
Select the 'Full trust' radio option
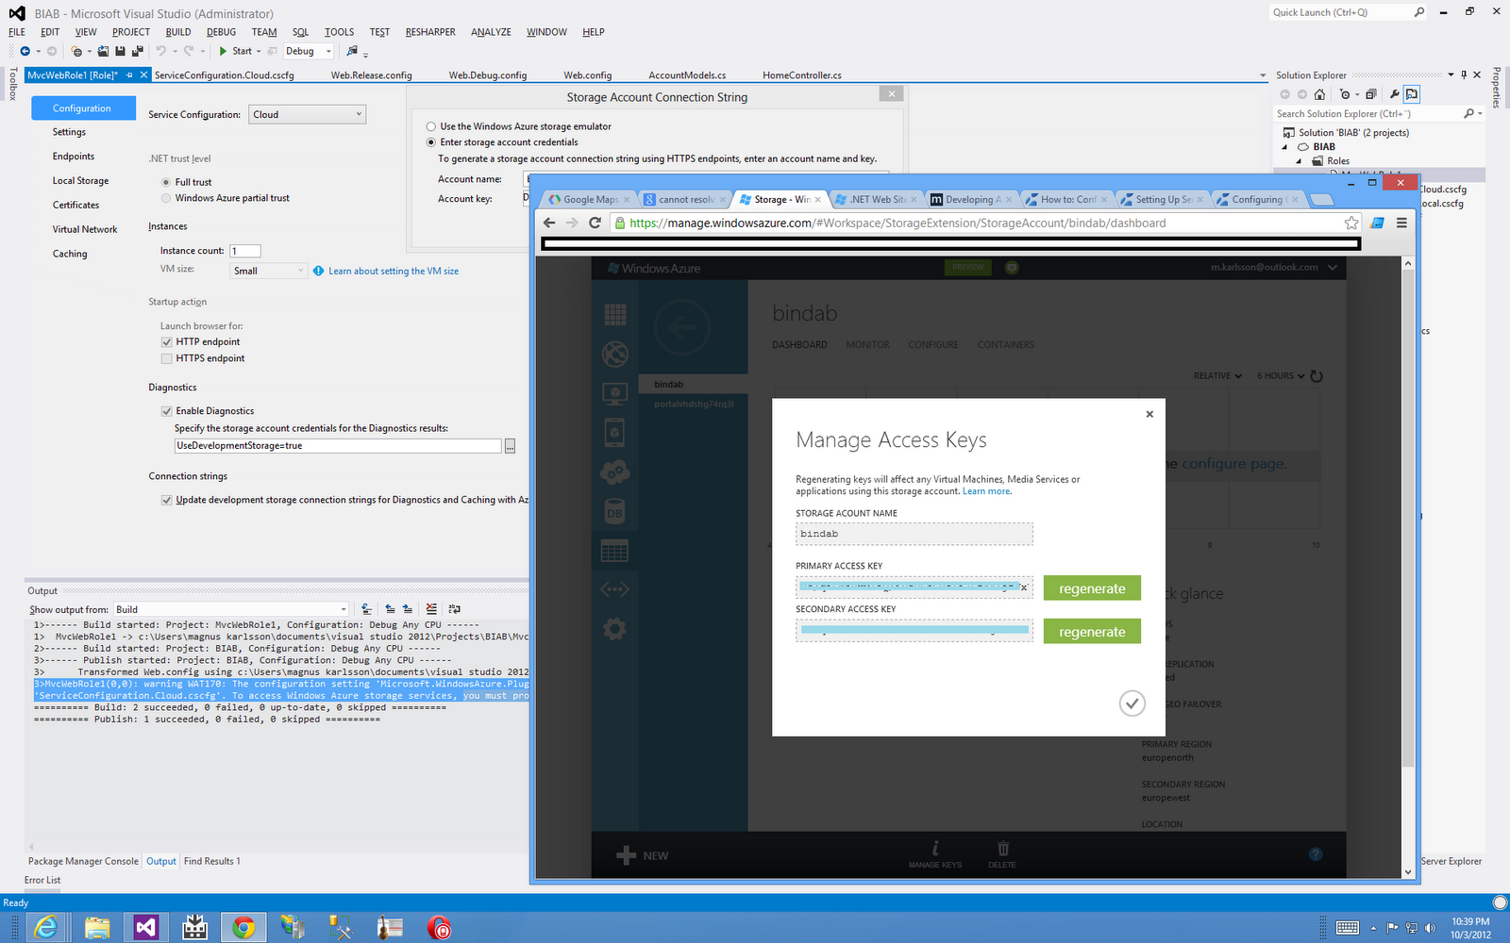[166, 182]
